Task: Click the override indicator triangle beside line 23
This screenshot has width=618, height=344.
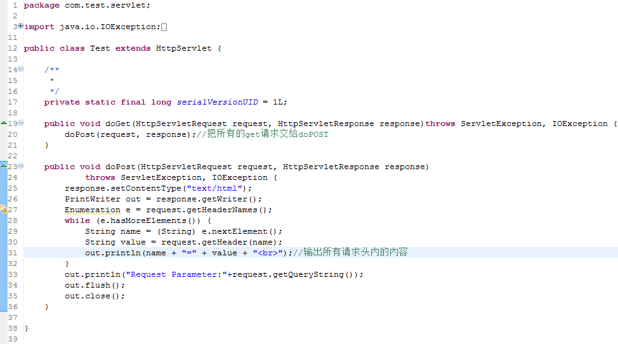Action: (x=4, y=166)
